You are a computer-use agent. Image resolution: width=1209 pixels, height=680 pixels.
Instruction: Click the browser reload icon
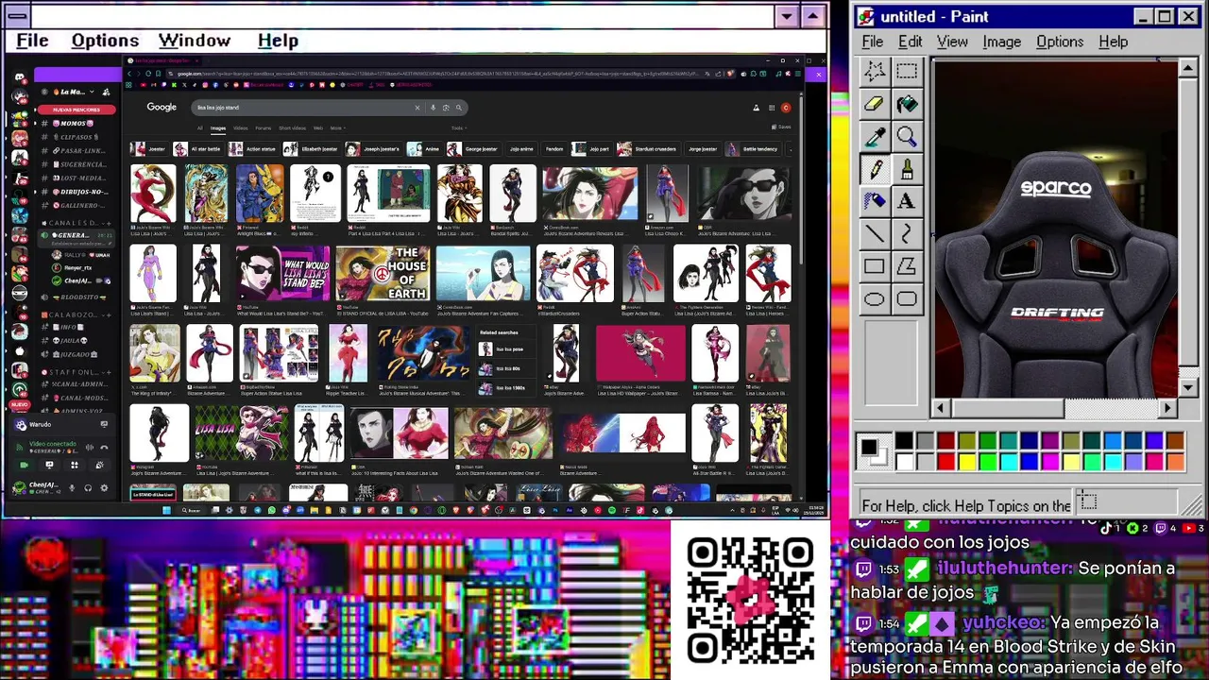pos(148,74)
